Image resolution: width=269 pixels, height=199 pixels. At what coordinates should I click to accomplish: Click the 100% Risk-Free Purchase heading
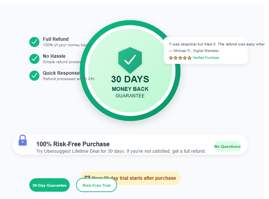73,144
